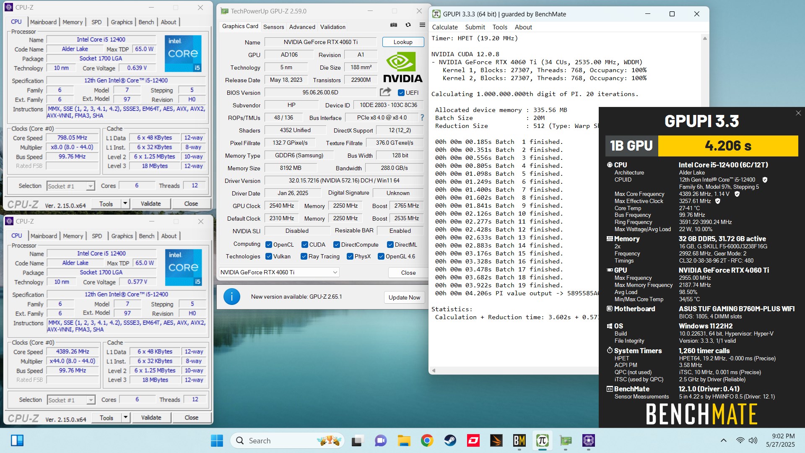Click Update Now for GPU-Z
This screenshot has width=805, height=453.
pyautogui.click(x=404, y=297)
